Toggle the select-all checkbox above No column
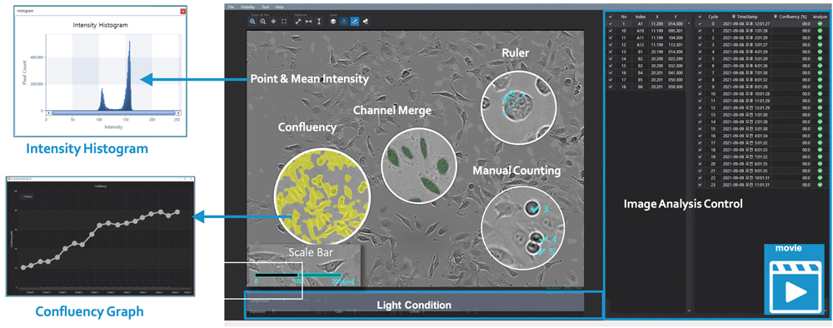The height and width of the screenshot is (328, 833). [611, 17]
